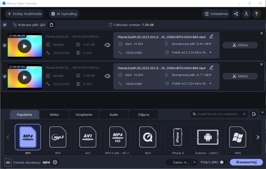The width and height of the screenshot is (266, 169).
Task: Click the 1.85 GB source size text
Action: (89, 44)
